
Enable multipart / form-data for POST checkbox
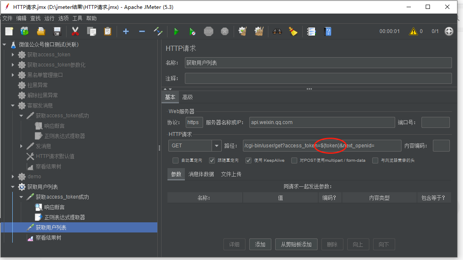coord(294,160)
